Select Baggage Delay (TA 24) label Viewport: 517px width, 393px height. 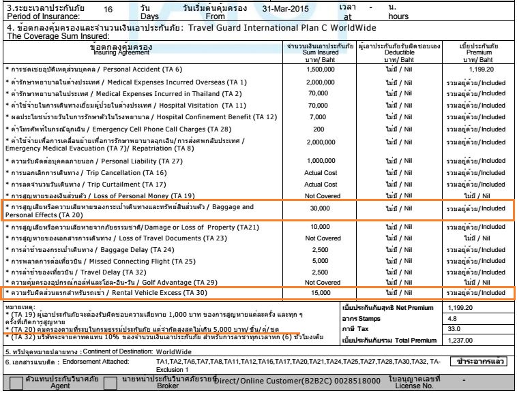coord(89,250)
